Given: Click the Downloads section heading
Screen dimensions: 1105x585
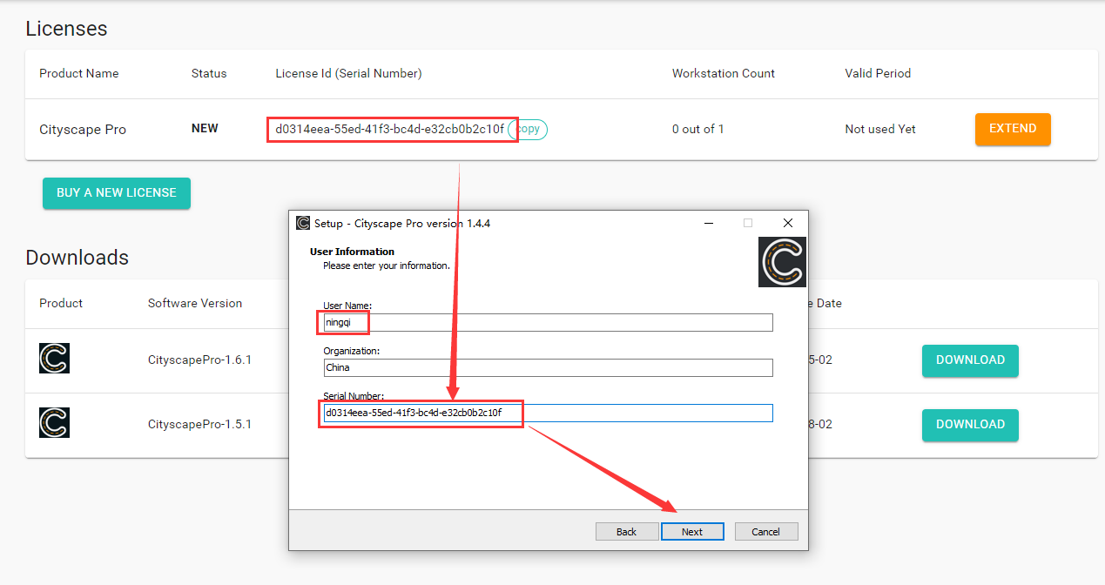Looking at the screenshot, I should click(77, 258).
